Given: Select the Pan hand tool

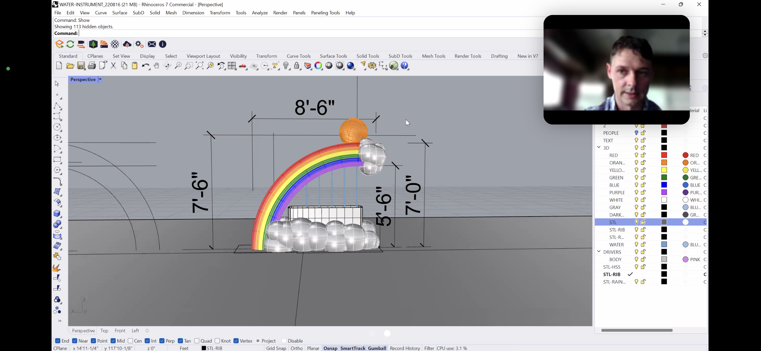Looking at the screenshot, I should (157, 66).
